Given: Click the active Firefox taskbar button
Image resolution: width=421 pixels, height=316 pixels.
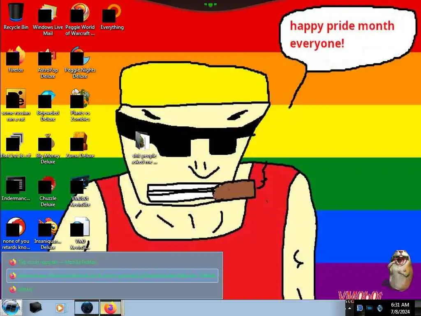Looking at the screenshot, I should coord(111,308).
